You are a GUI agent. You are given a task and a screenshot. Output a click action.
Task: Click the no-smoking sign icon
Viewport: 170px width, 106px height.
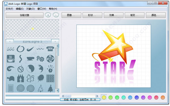point(20,69)
